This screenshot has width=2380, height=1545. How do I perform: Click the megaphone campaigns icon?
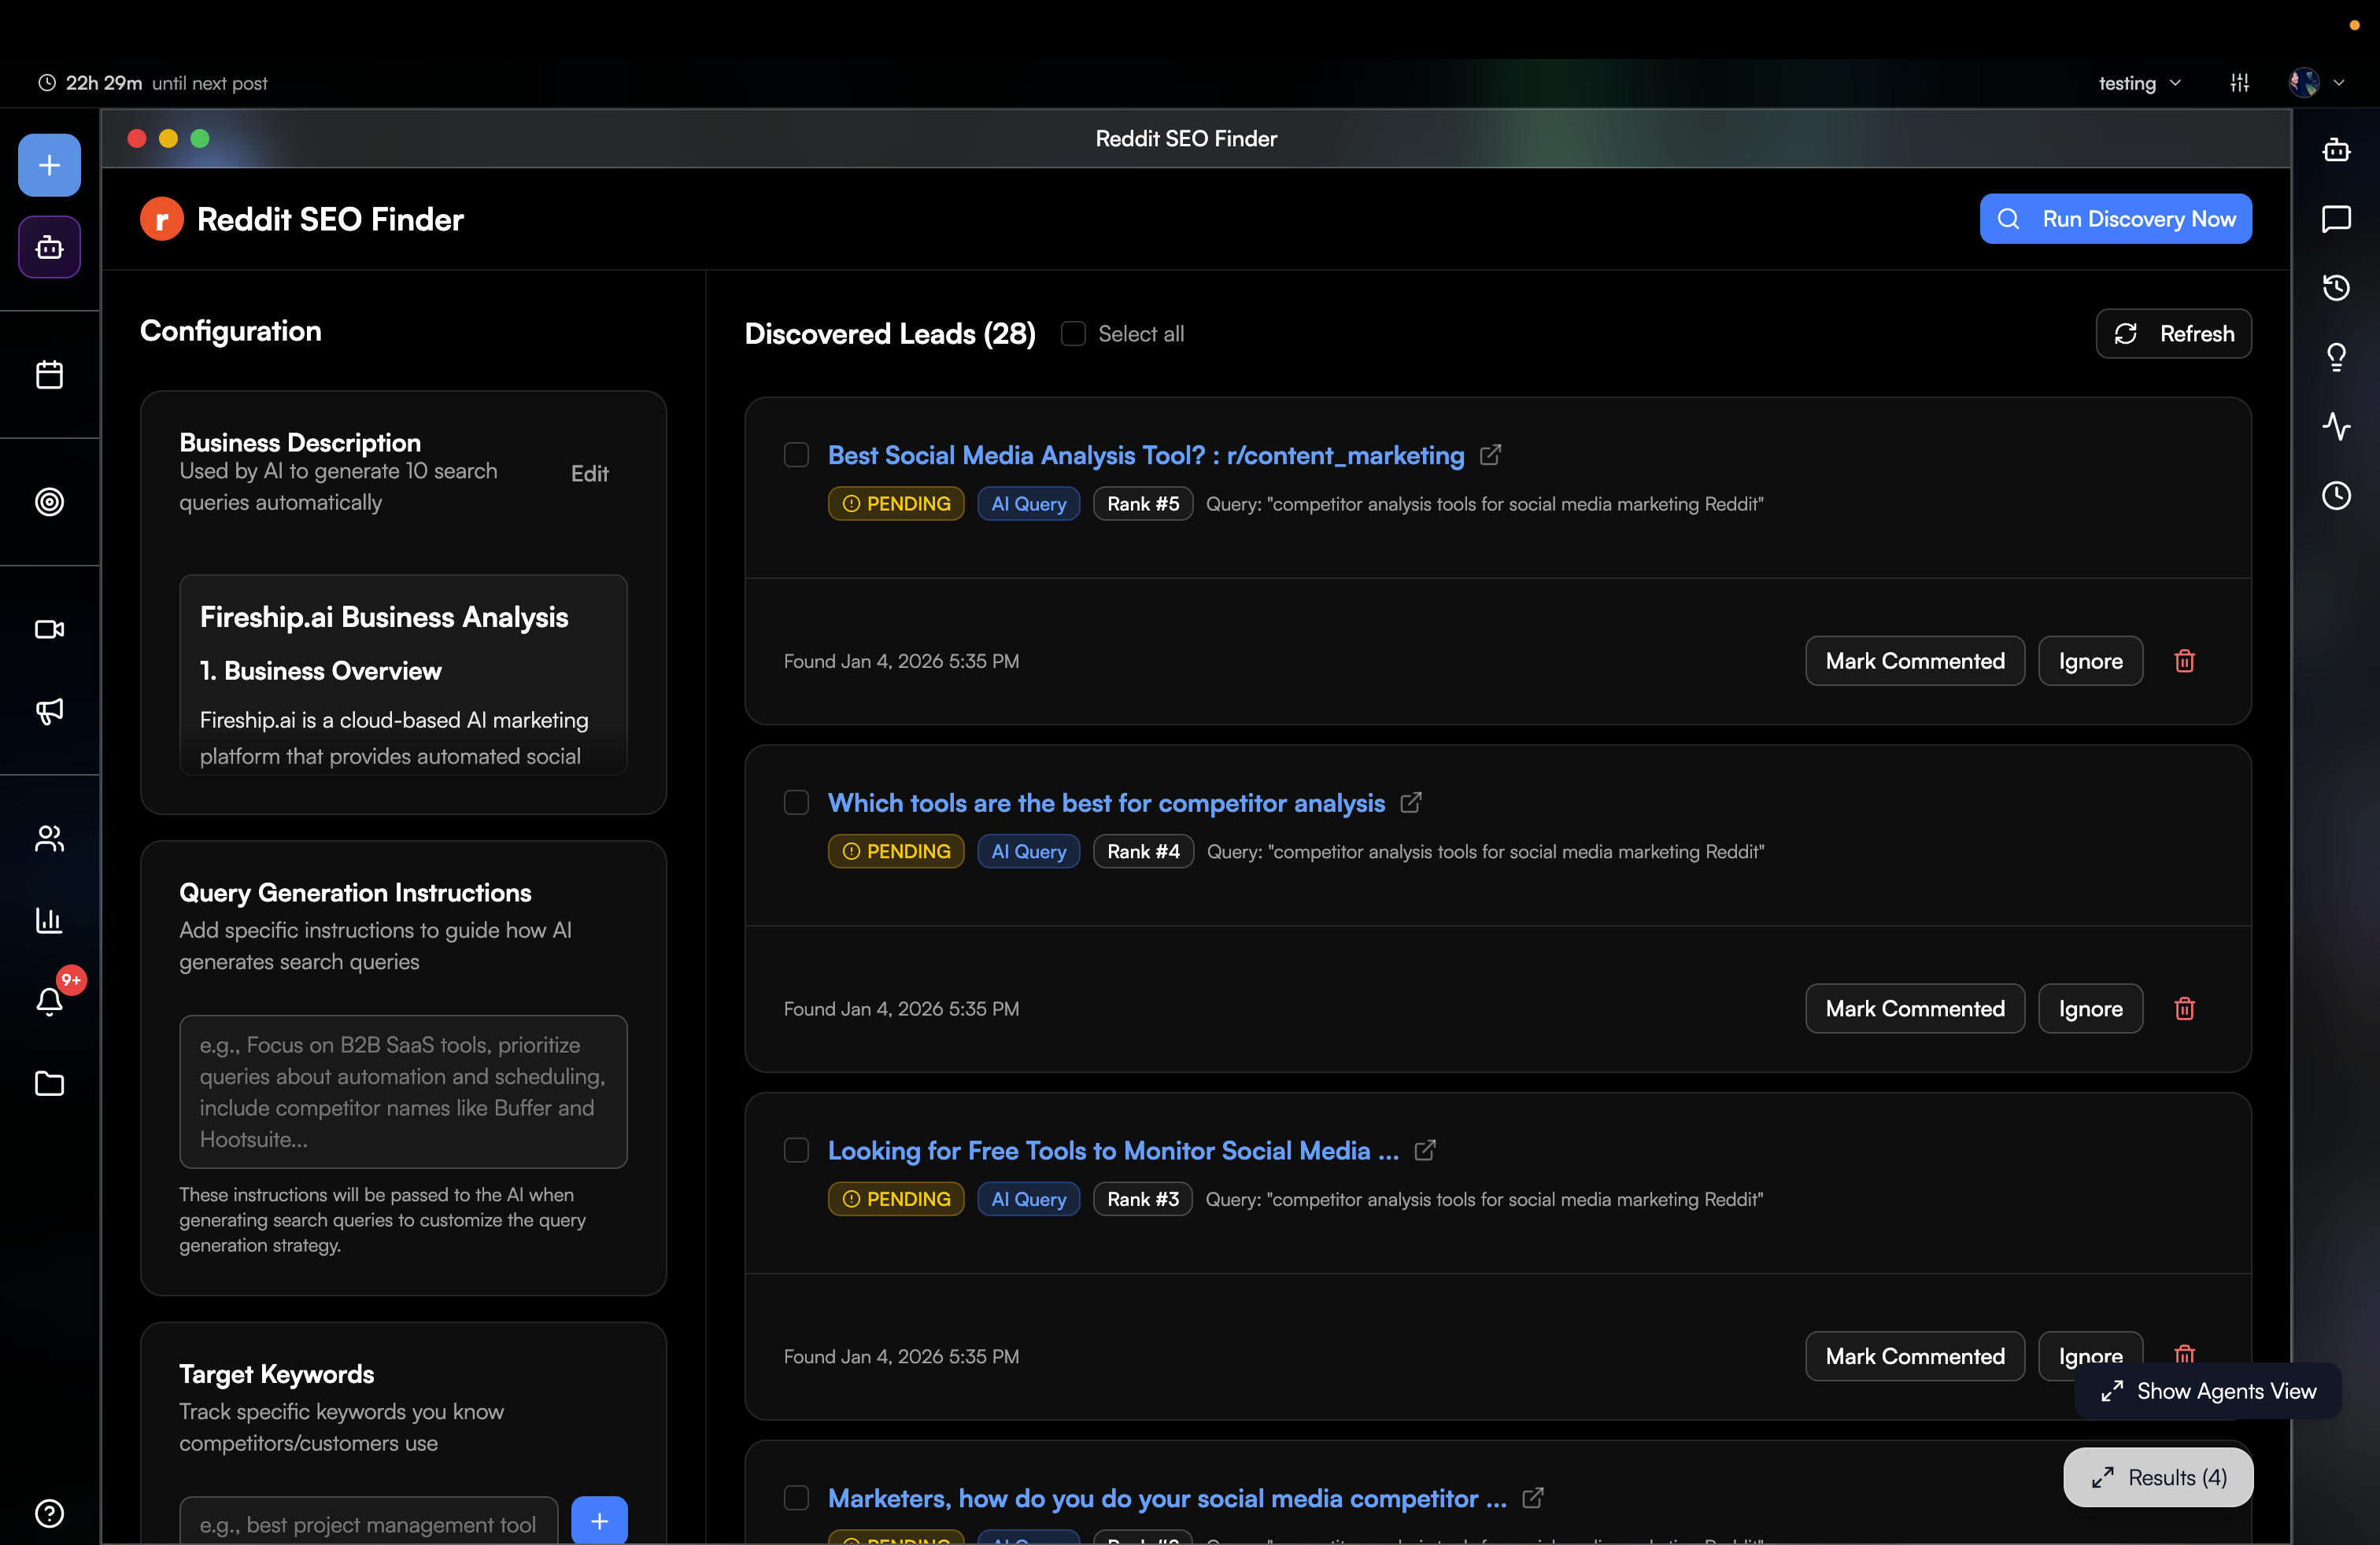pos(49,710)
